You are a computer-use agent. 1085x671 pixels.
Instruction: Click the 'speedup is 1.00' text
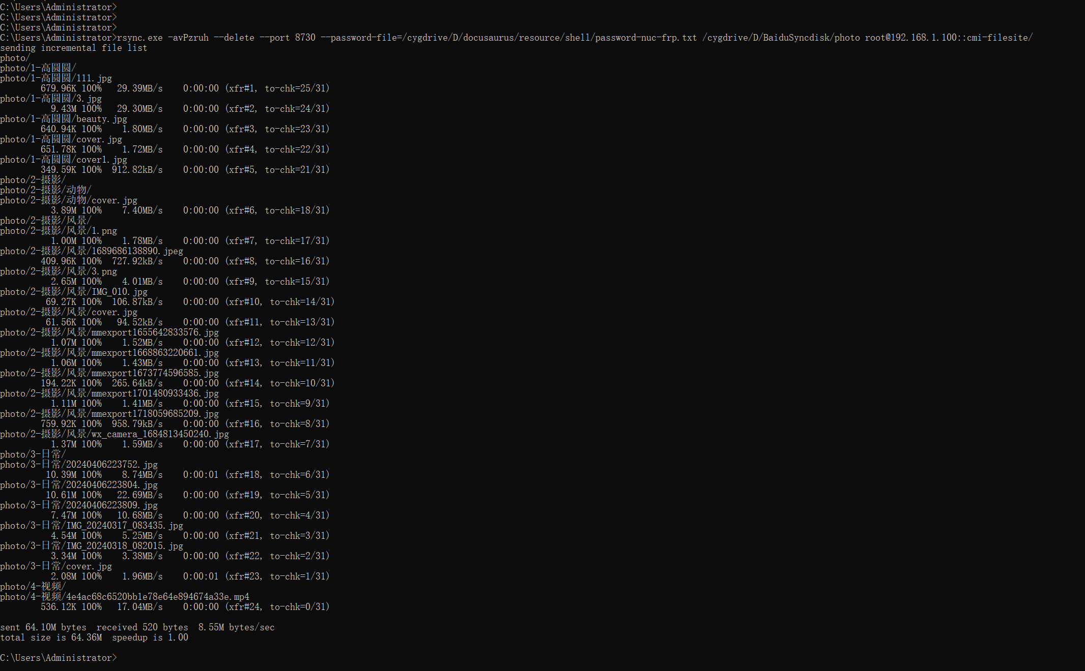150,637
